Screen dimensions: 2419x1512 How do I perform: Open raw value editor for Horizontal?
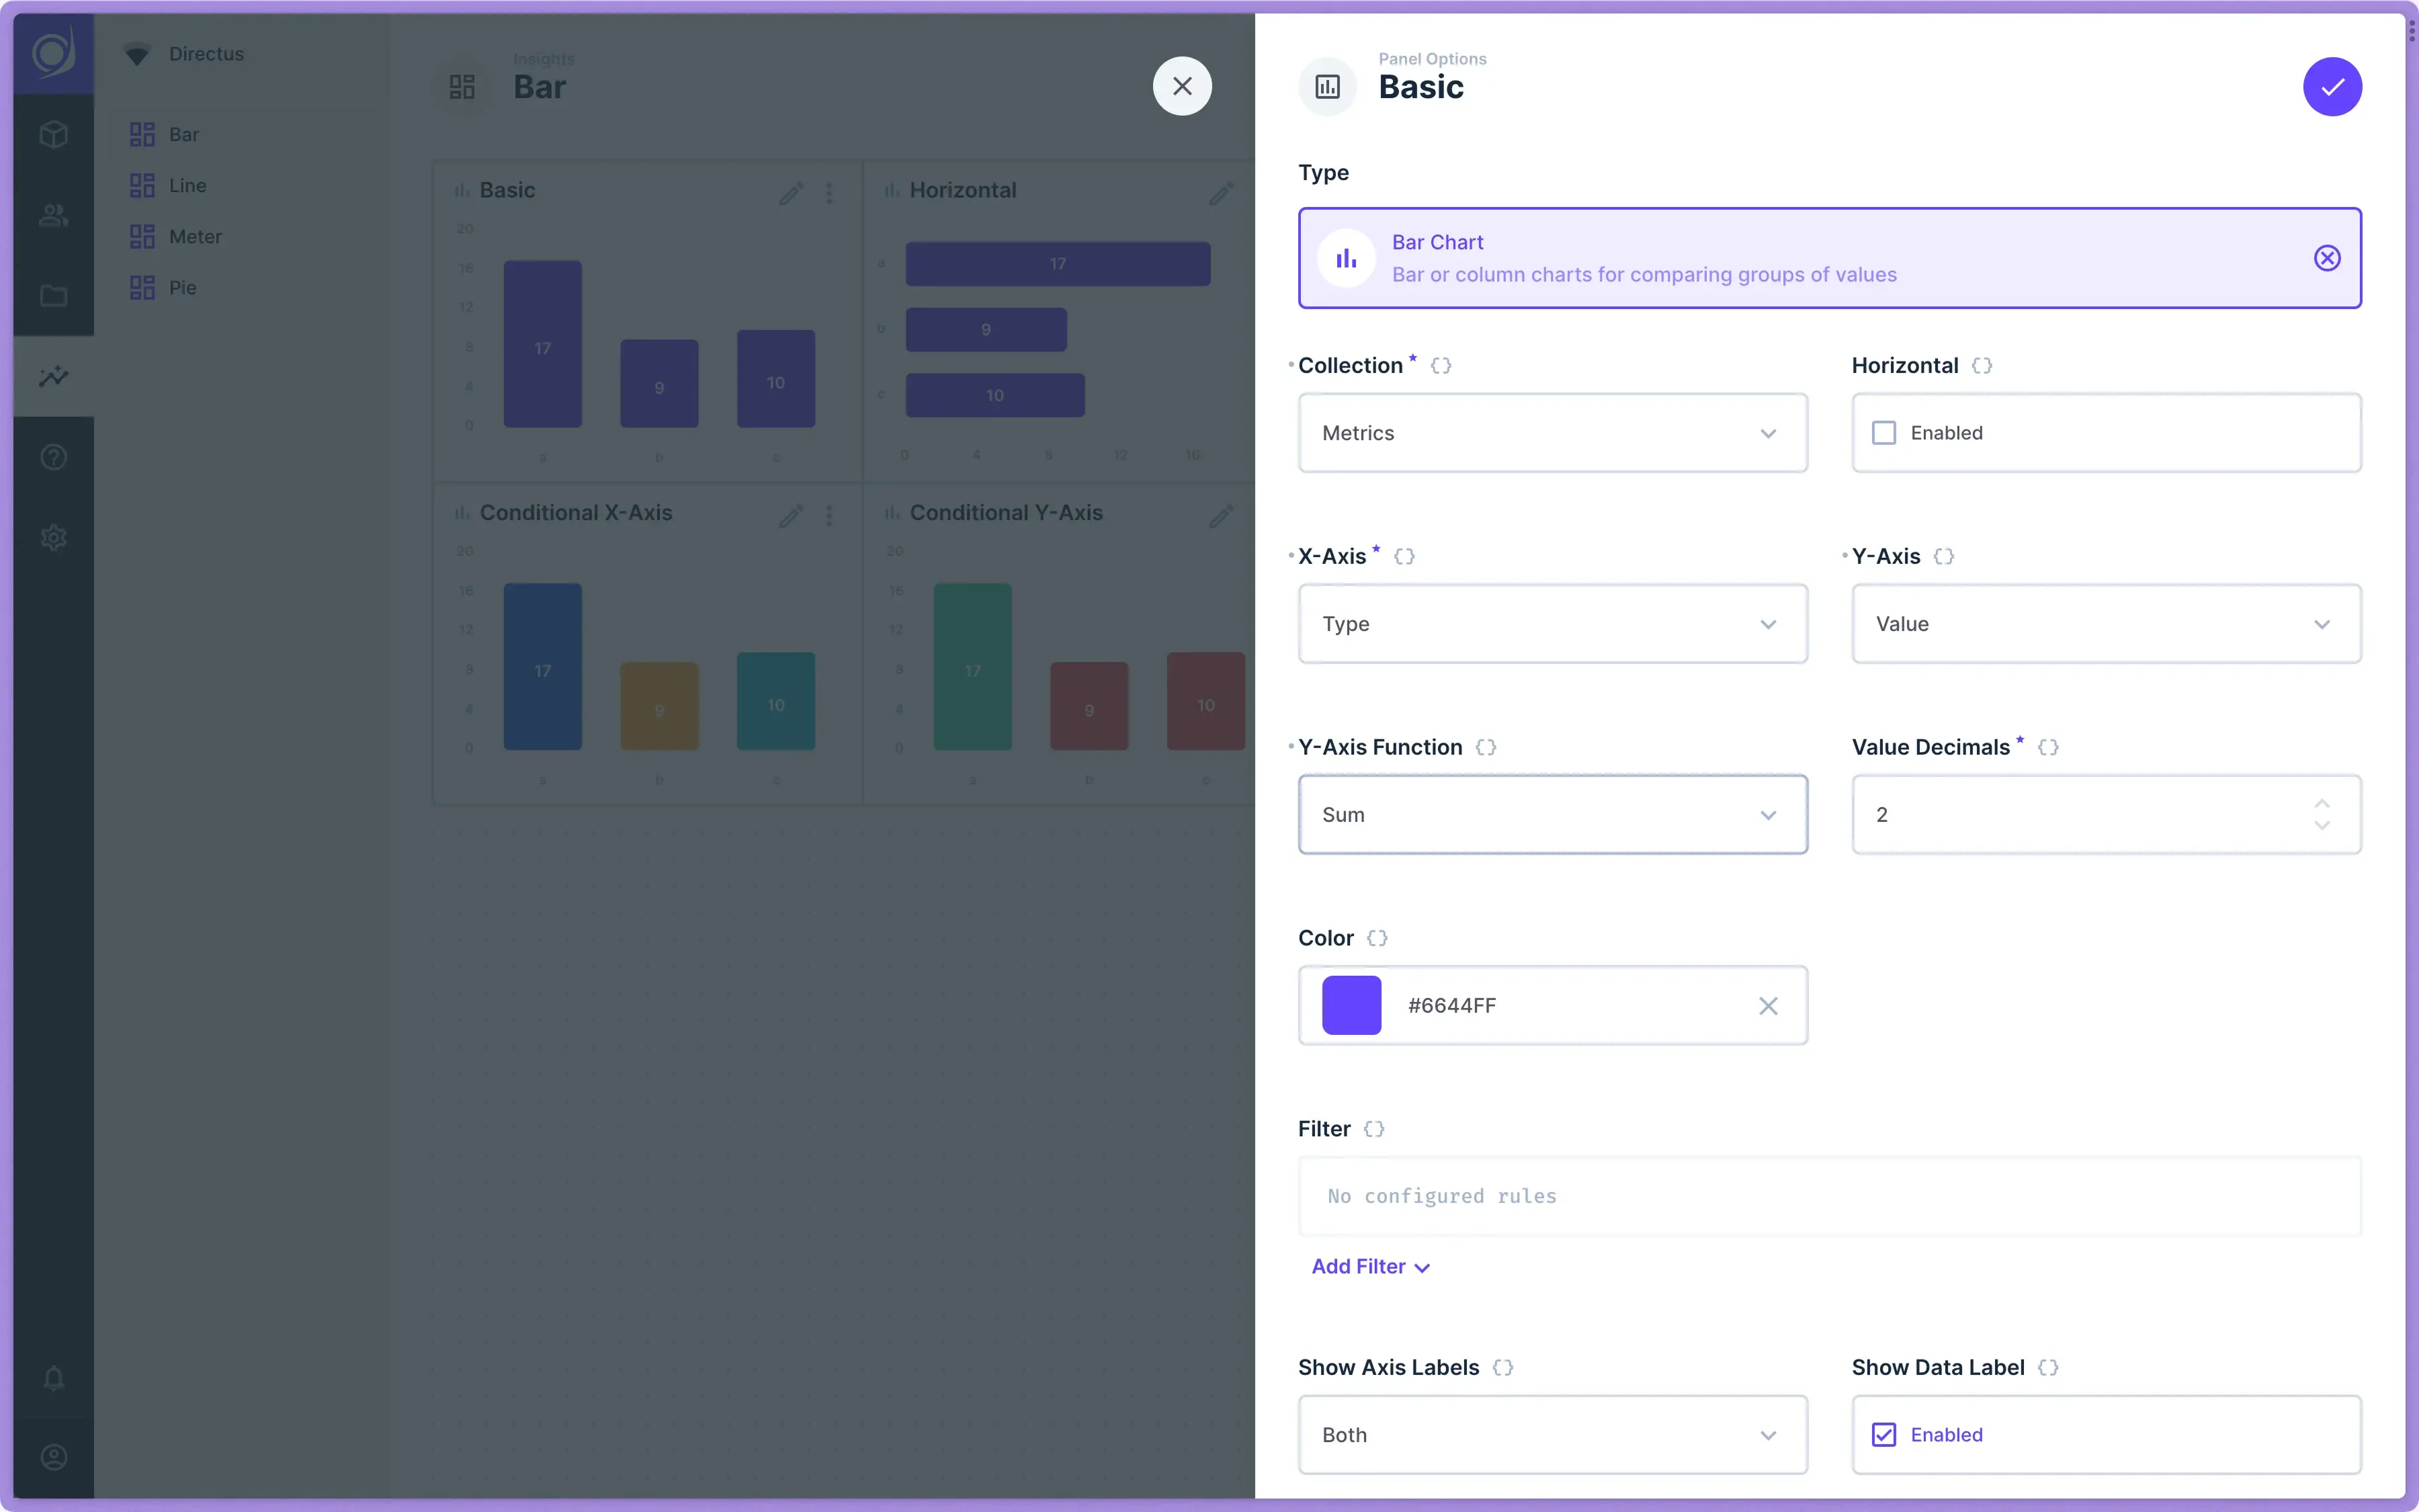pyautogui.click(x=1982, y=366)
